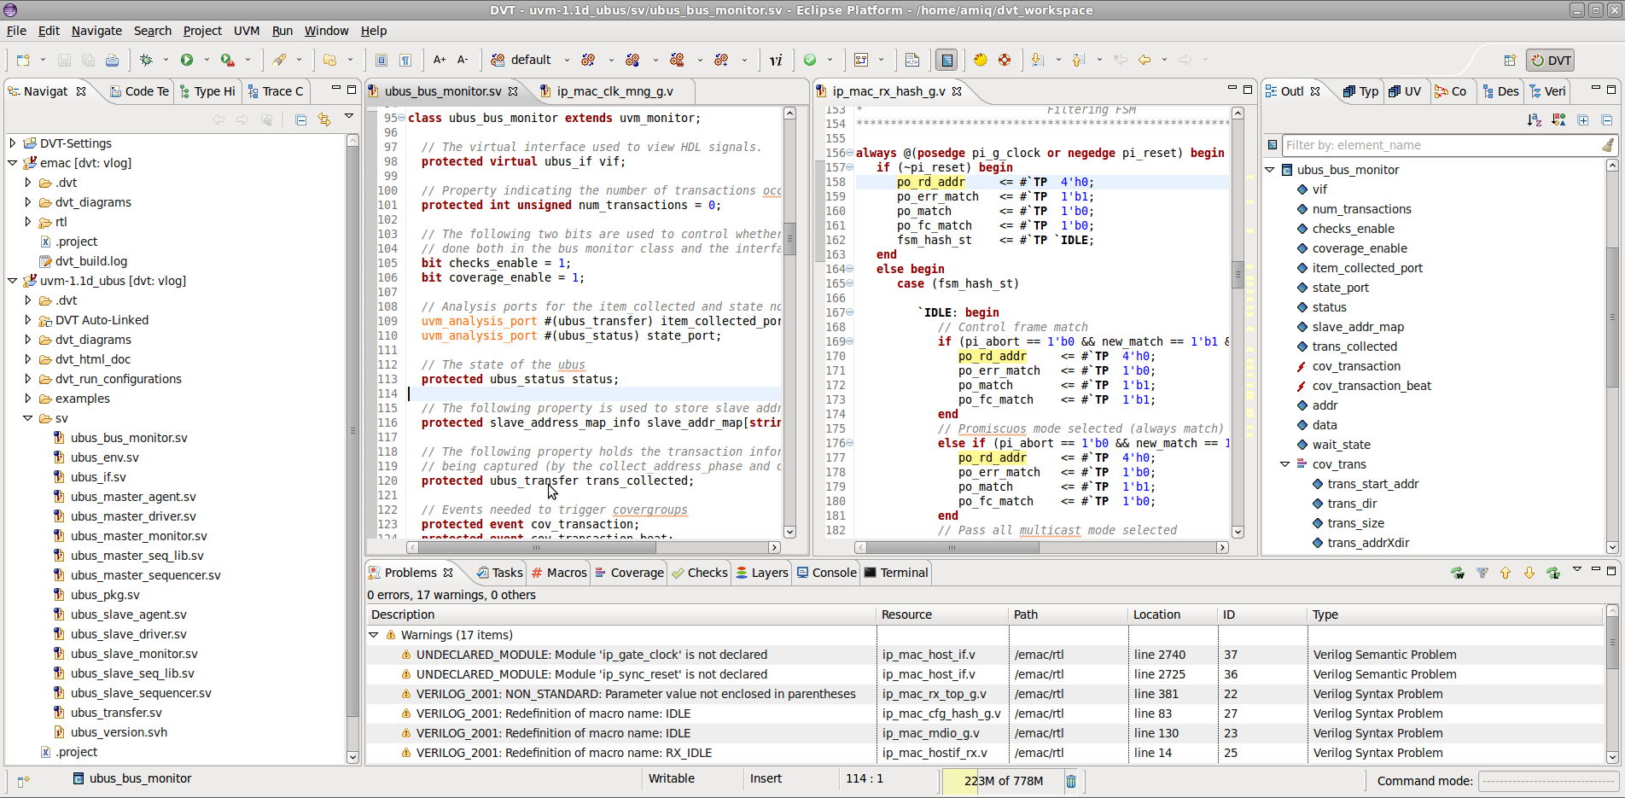Increase editor font size with A+ icon
The image size is (1625, 798).
click(x=439, y=60)
